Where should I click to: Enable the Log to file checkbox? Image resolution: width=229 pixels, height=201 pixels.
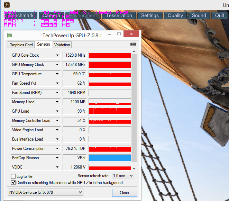(13, 176)
